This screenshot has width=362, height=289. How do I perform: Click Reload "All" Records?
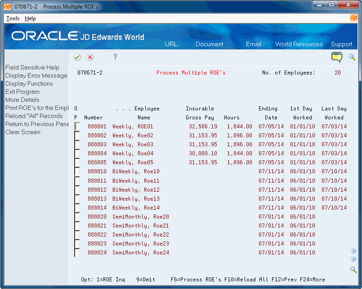(34, 116)
